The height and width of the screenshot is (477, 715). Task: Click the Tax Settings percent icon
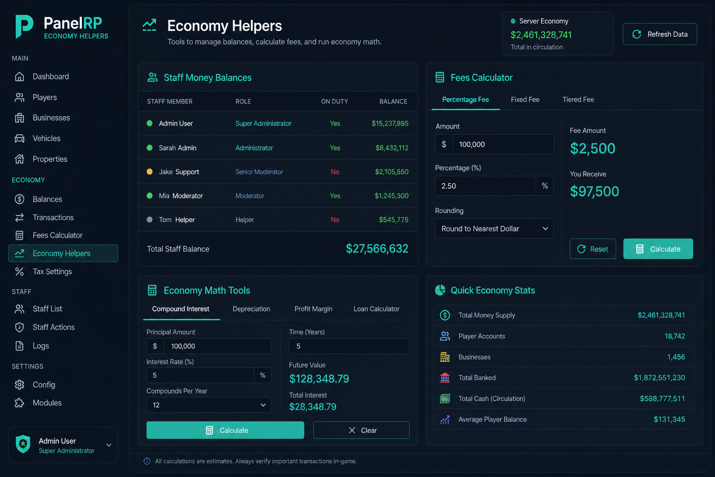click(x=20, y=272)
